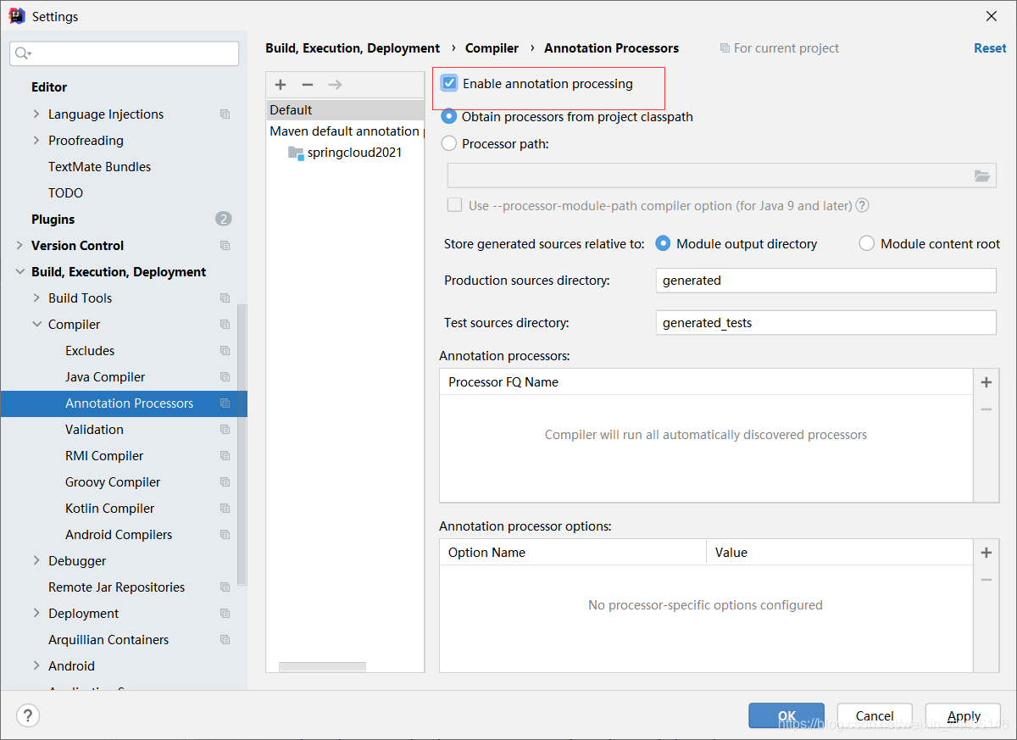1017x740 pixels.
Task: Click project-level icon beside Version Control
Action: click(225, 246)
